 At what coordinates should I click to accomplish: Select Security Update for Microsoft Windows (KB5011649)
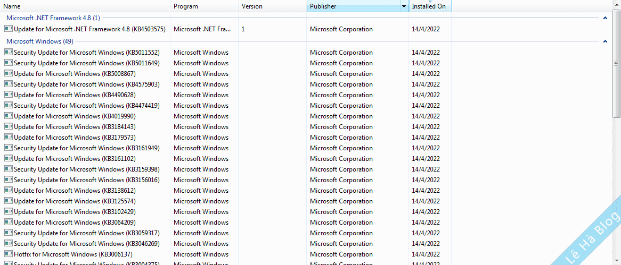tap(87, 63)
